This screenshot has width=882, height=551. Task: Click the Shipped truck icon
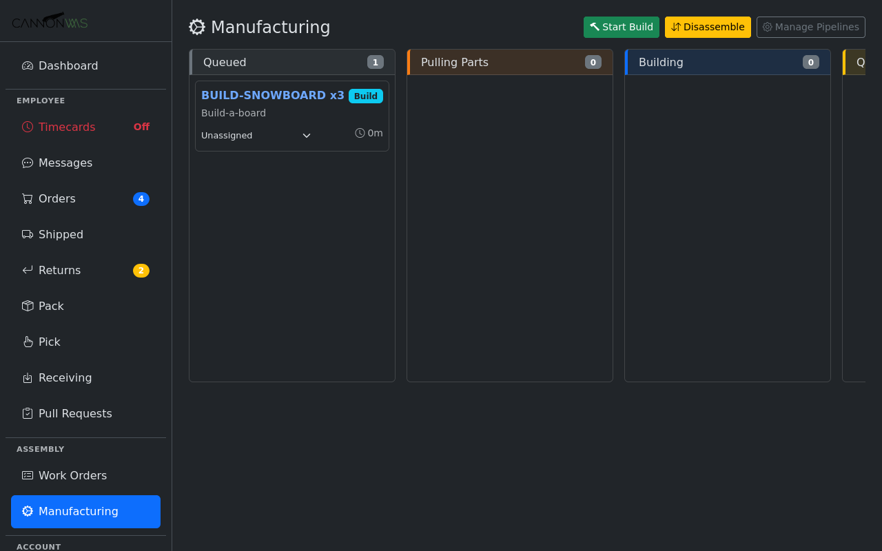[x=28, y=235]
